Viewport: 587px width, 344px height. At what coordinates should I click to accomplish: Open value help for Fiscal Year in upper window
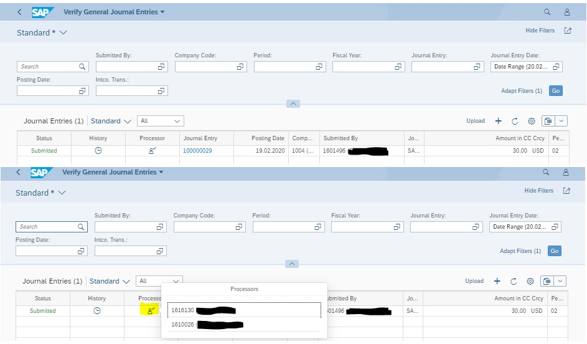click(398, 66)
